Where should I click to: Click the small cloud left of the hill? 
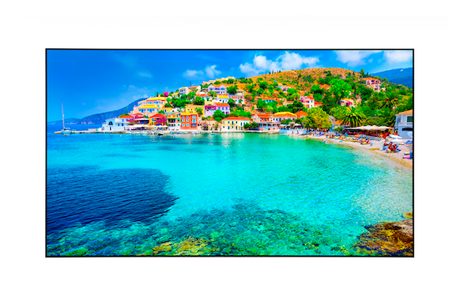202,72
